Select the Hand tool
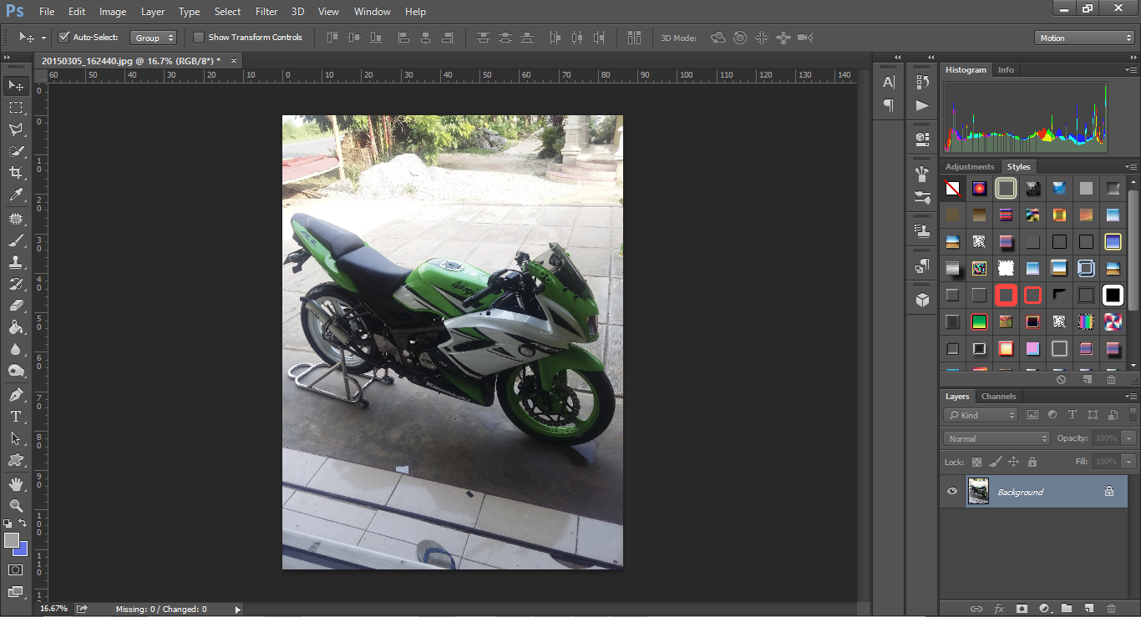 (x=17, y=483)
